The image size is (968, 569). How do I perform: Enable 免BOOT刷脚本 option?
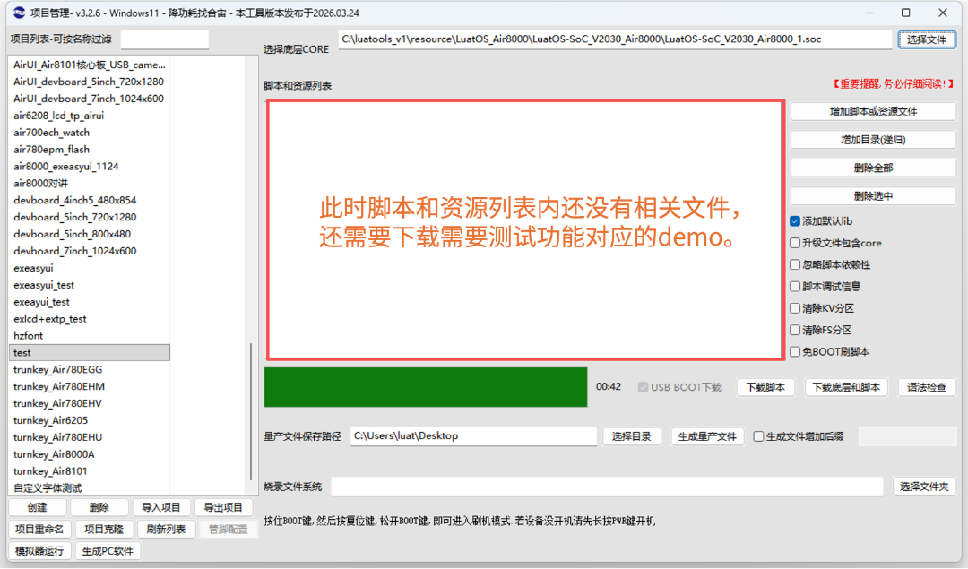(x=794, y=351)
